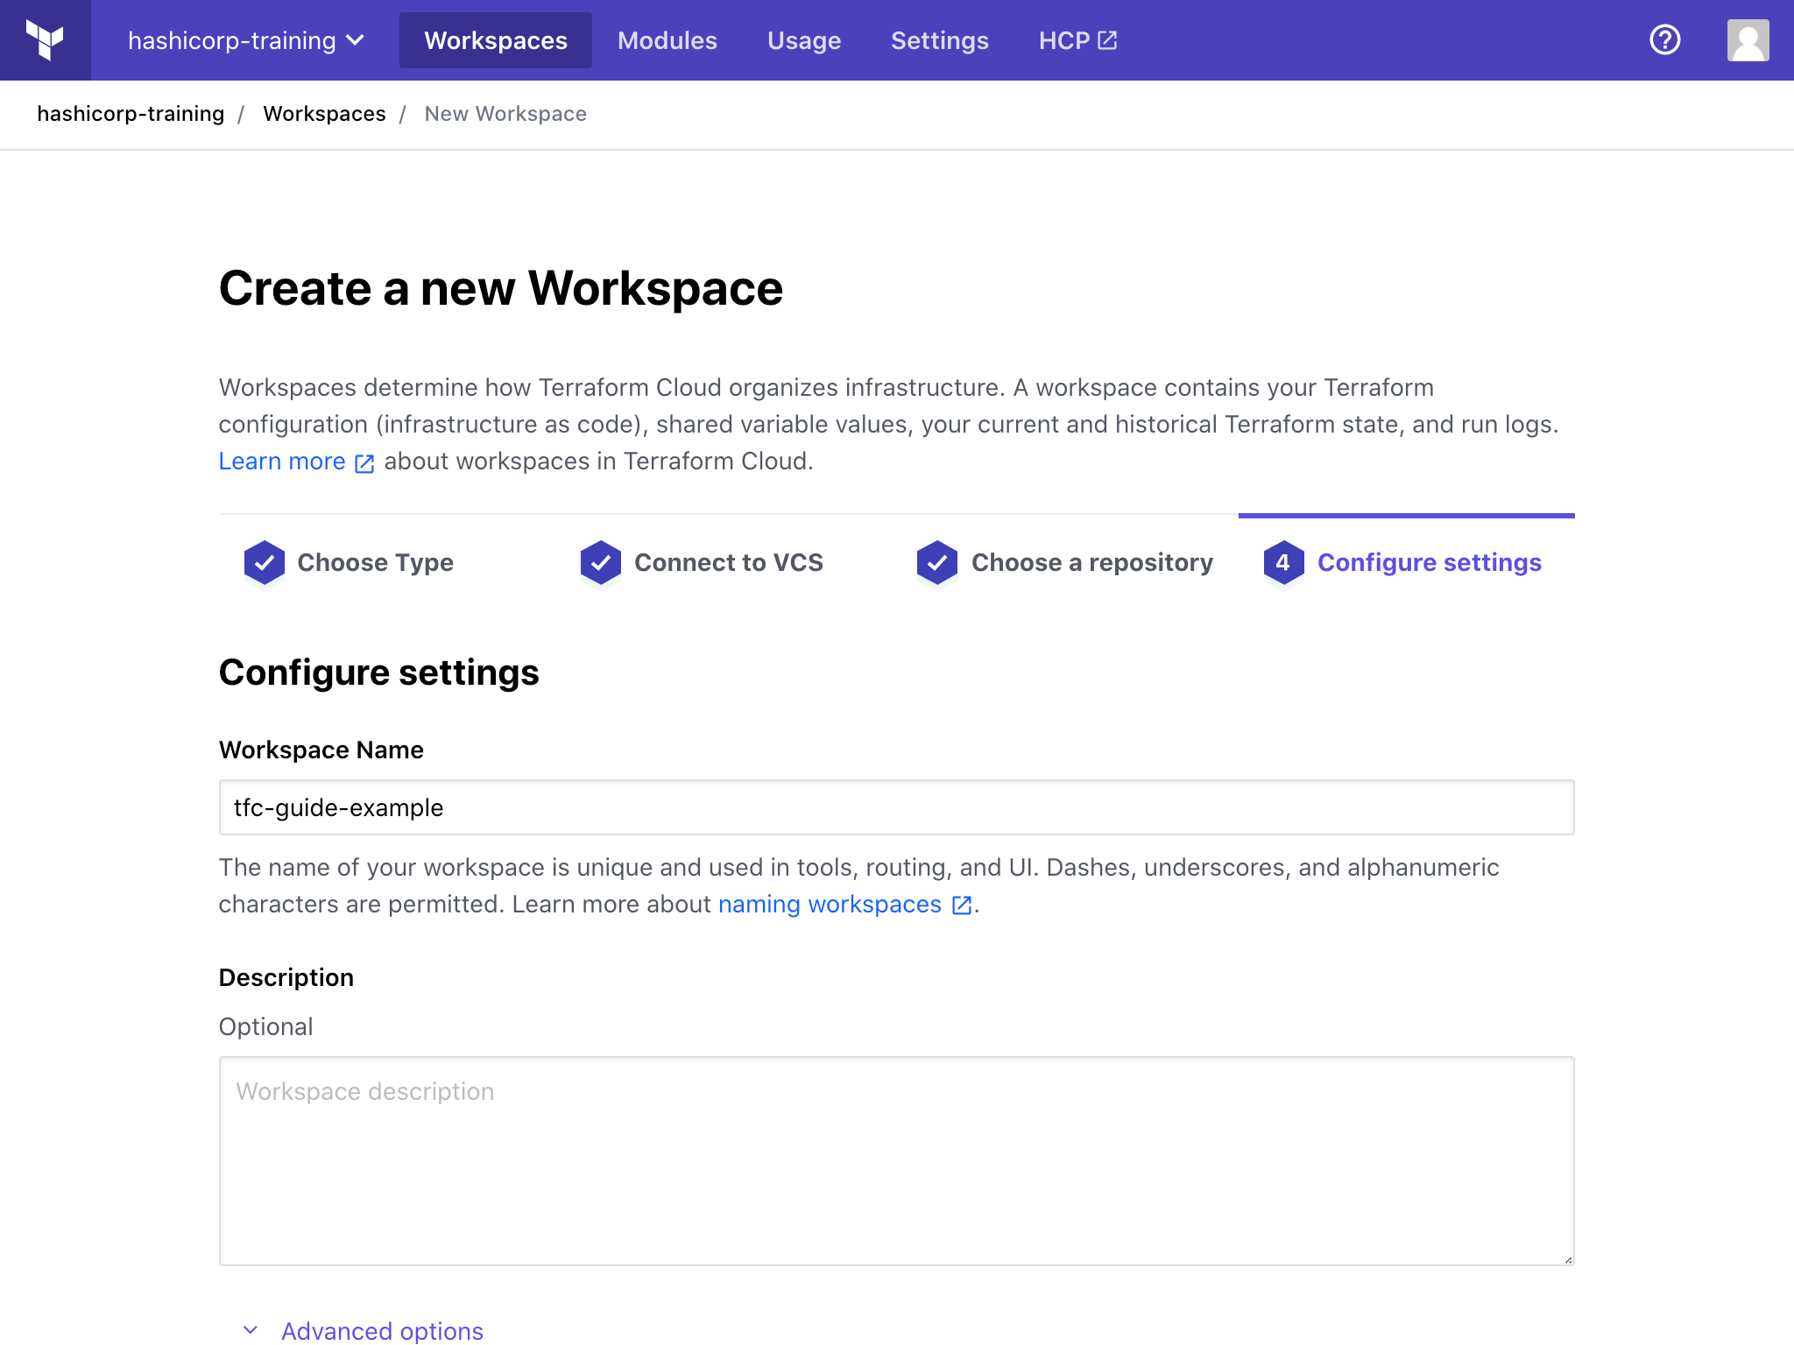The width and height of the screenshot is (1794, 1345).
Task: Click the Connect to VCS checkmark icon
Action: [601, 562]
